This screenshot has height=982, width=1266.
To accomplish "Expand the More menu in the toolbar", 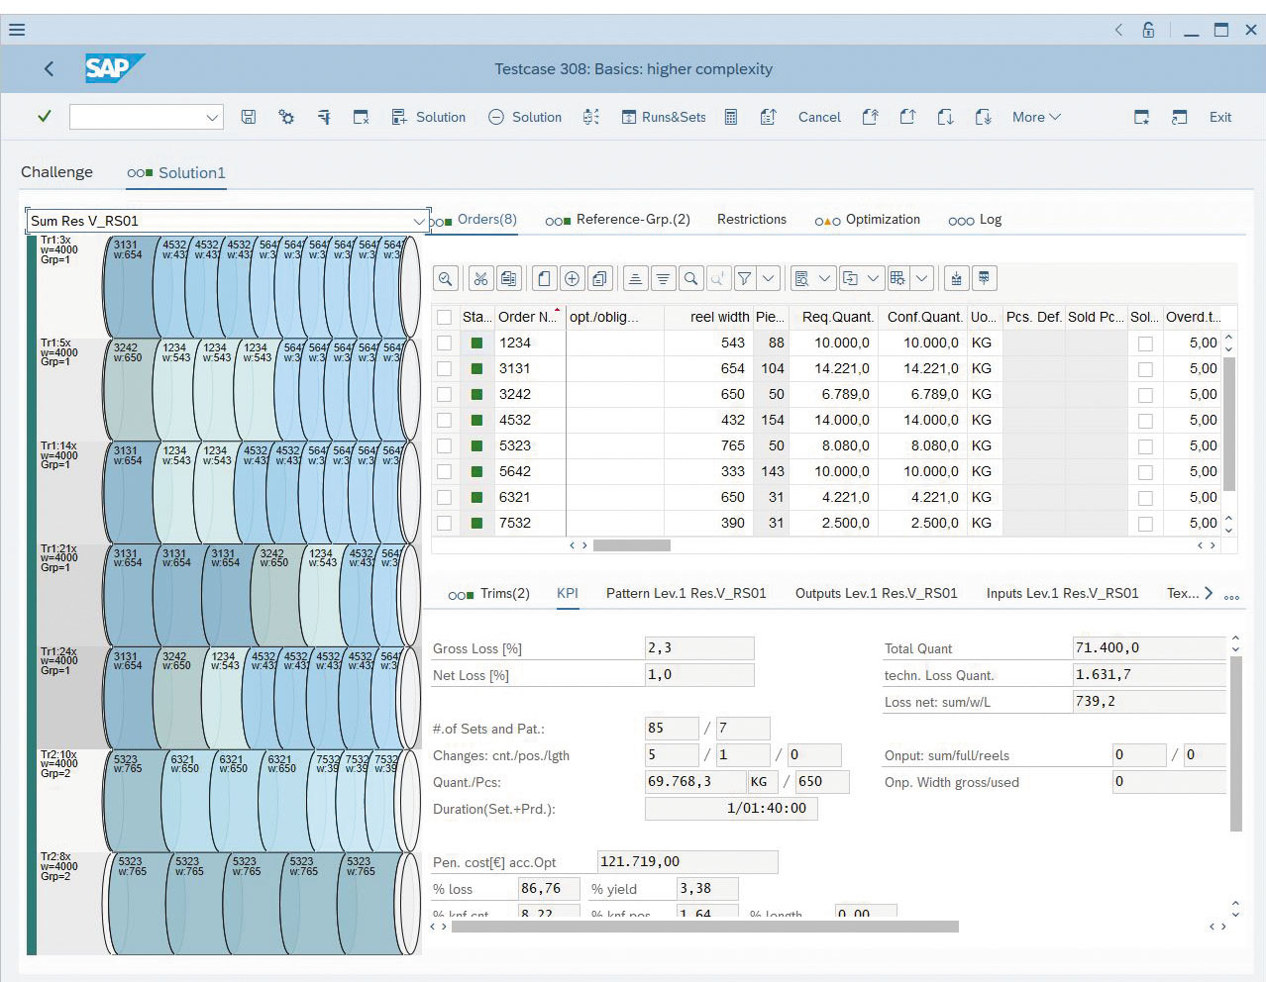I will tap(1035, 117).
